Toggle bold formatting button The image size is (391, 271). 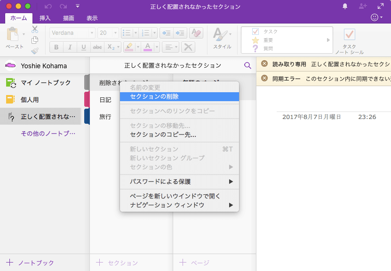pyautogui.click(x=56, y=47)
